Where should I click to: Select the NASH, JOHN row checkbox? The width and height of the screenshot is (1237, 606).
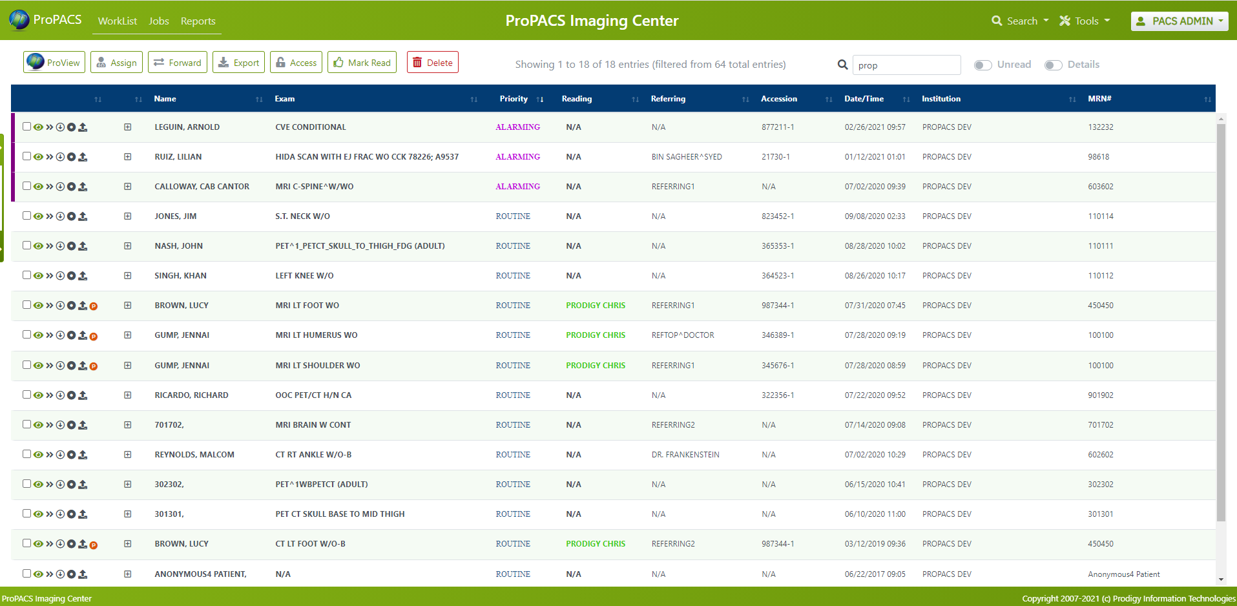click(26, 246)
